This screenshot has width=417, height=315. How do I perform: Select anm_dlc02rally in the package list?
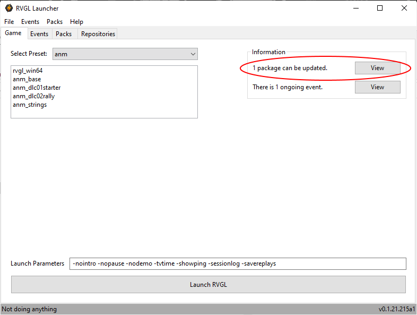pyautogui.click(x=34, y=96)
